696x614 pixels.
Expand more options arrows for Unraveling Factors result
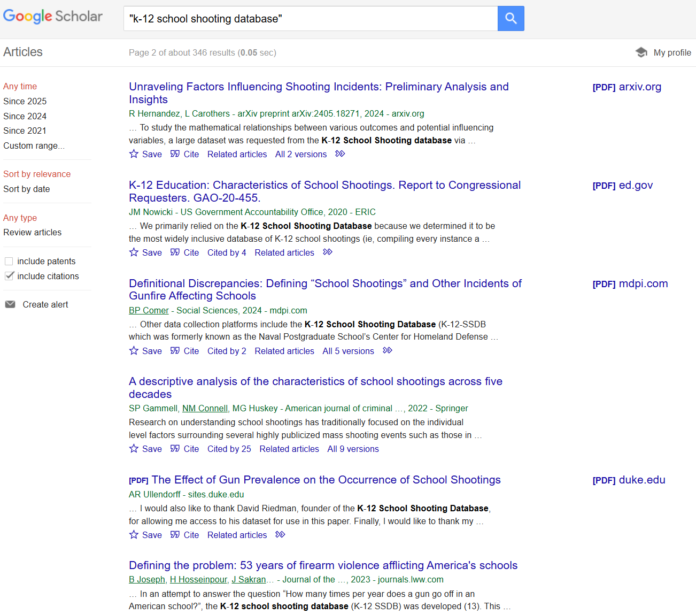[x=340, y=154]
